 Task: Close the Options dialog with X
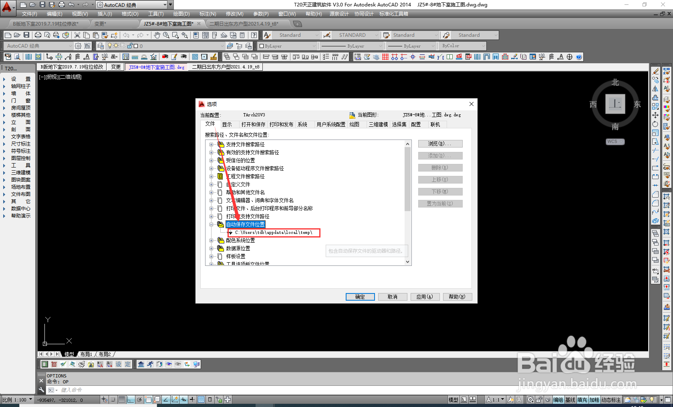click(x=472, y=104)
